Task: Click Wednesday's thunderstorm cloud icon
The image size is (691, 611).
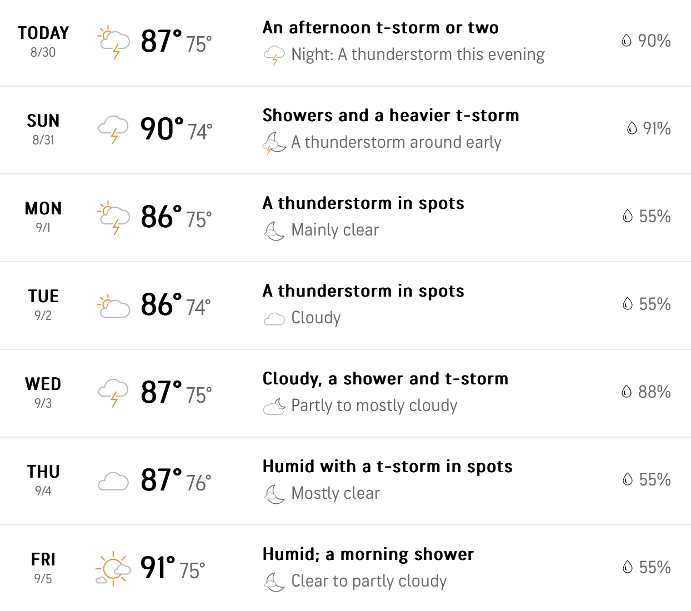Action: pos(113,393)
